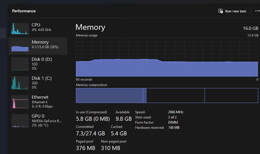The width and height of the screenshot is (260, 154).
Task: Click the Form factor: label
Action: (144, 122)
